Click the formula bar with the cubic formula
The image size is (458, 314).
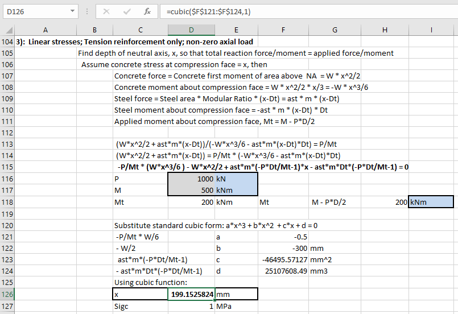coord(307,11)
